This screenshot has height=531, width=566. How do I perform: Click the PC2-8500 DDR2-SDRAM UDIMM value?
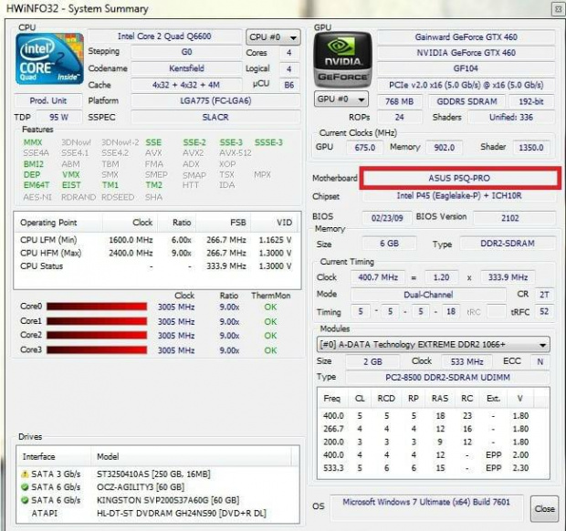coord(447,378)
